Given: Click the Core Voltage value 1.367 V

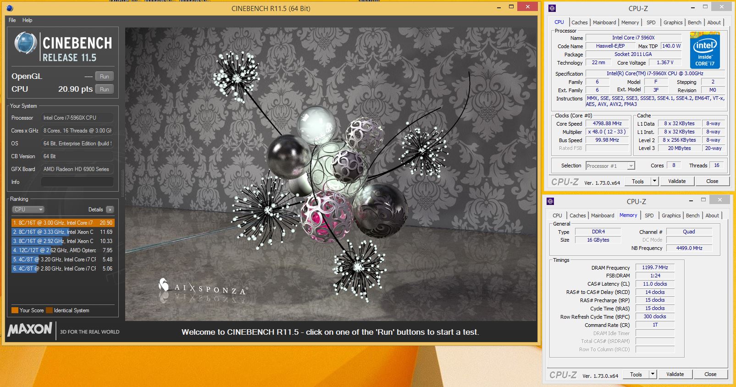Looking at the screenshot, I should click(x=665, y=63).
